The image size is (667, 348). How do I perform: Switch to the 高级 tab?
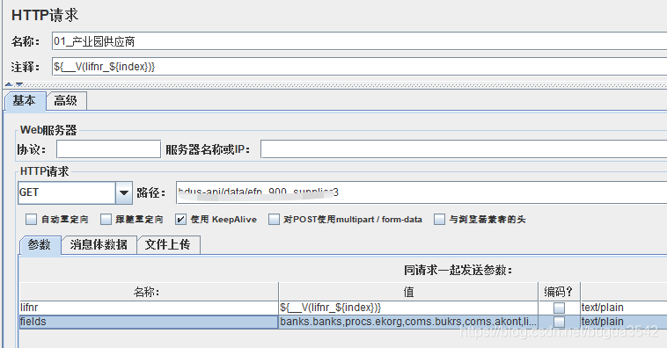coord(66,101)
